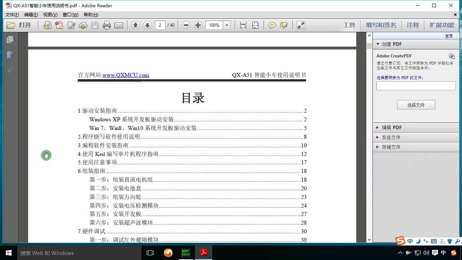The height and width of the screenshot is (260, 462).
Task: Click the volume speaker tray icon
Action: [x=426, y=253]
